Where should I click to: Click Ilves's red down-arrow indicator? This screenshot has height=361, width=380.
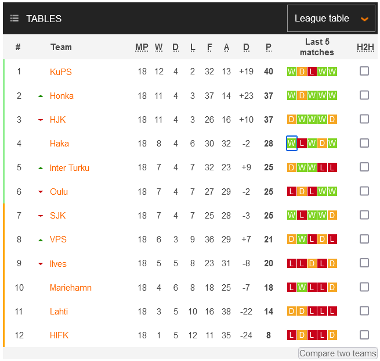41,264
